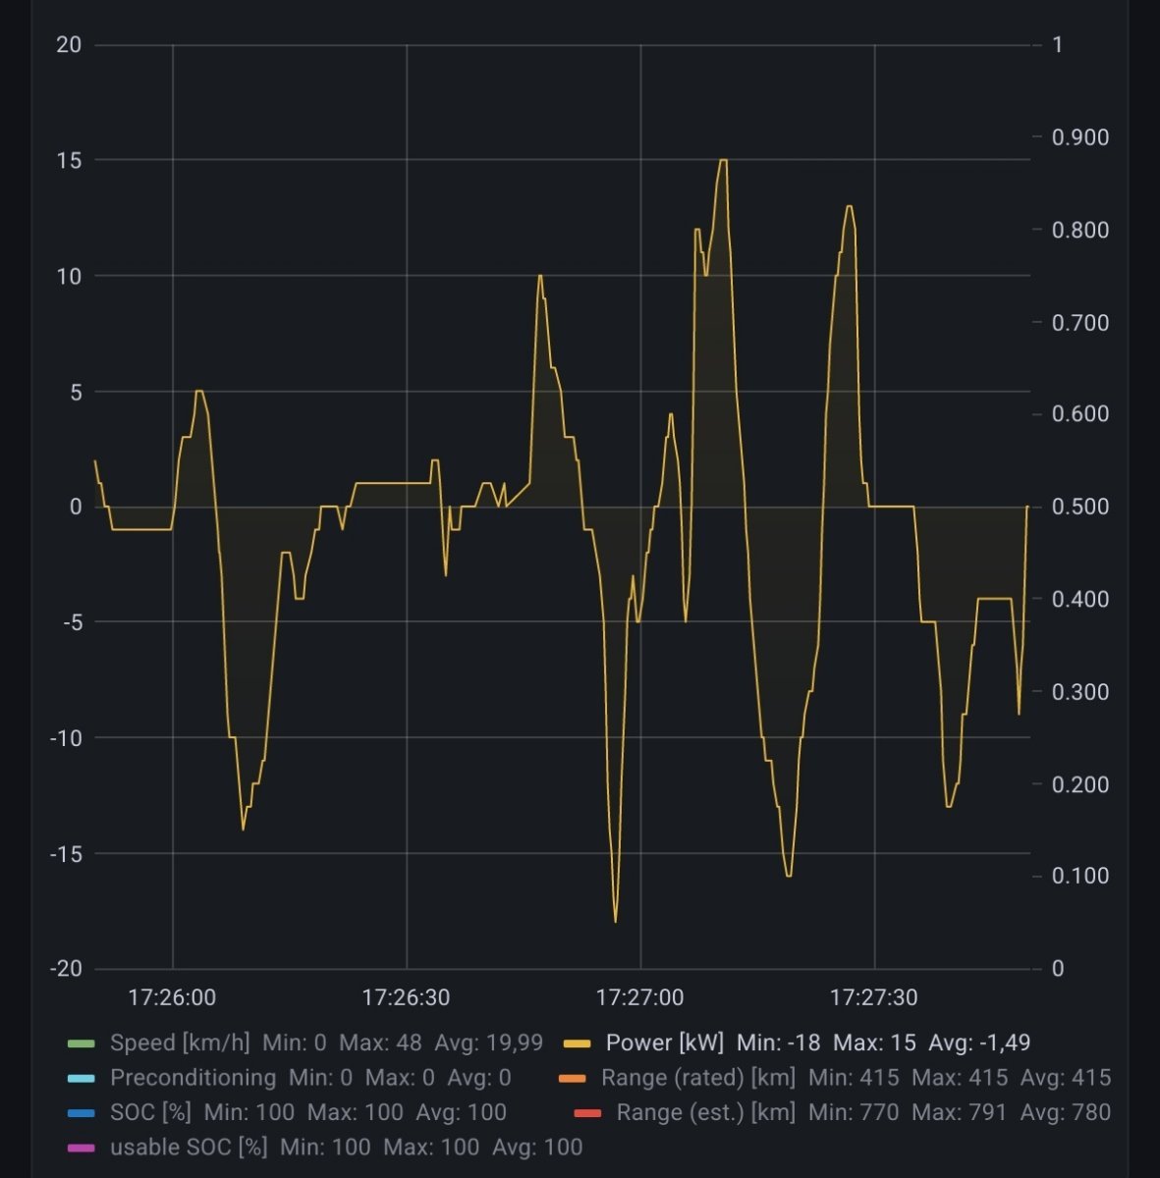Show the Preconditioning legend series
1160x1178 pixels.
coord(193,1078)
